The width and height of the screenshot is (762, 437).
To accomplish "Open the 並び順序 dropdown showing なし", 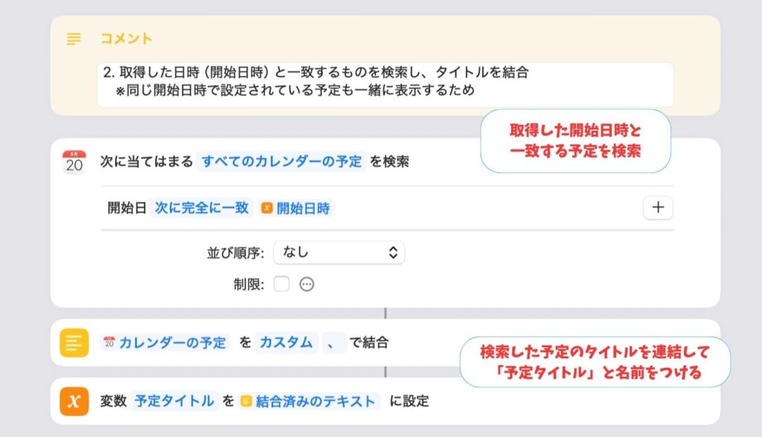I will point(339,253).
